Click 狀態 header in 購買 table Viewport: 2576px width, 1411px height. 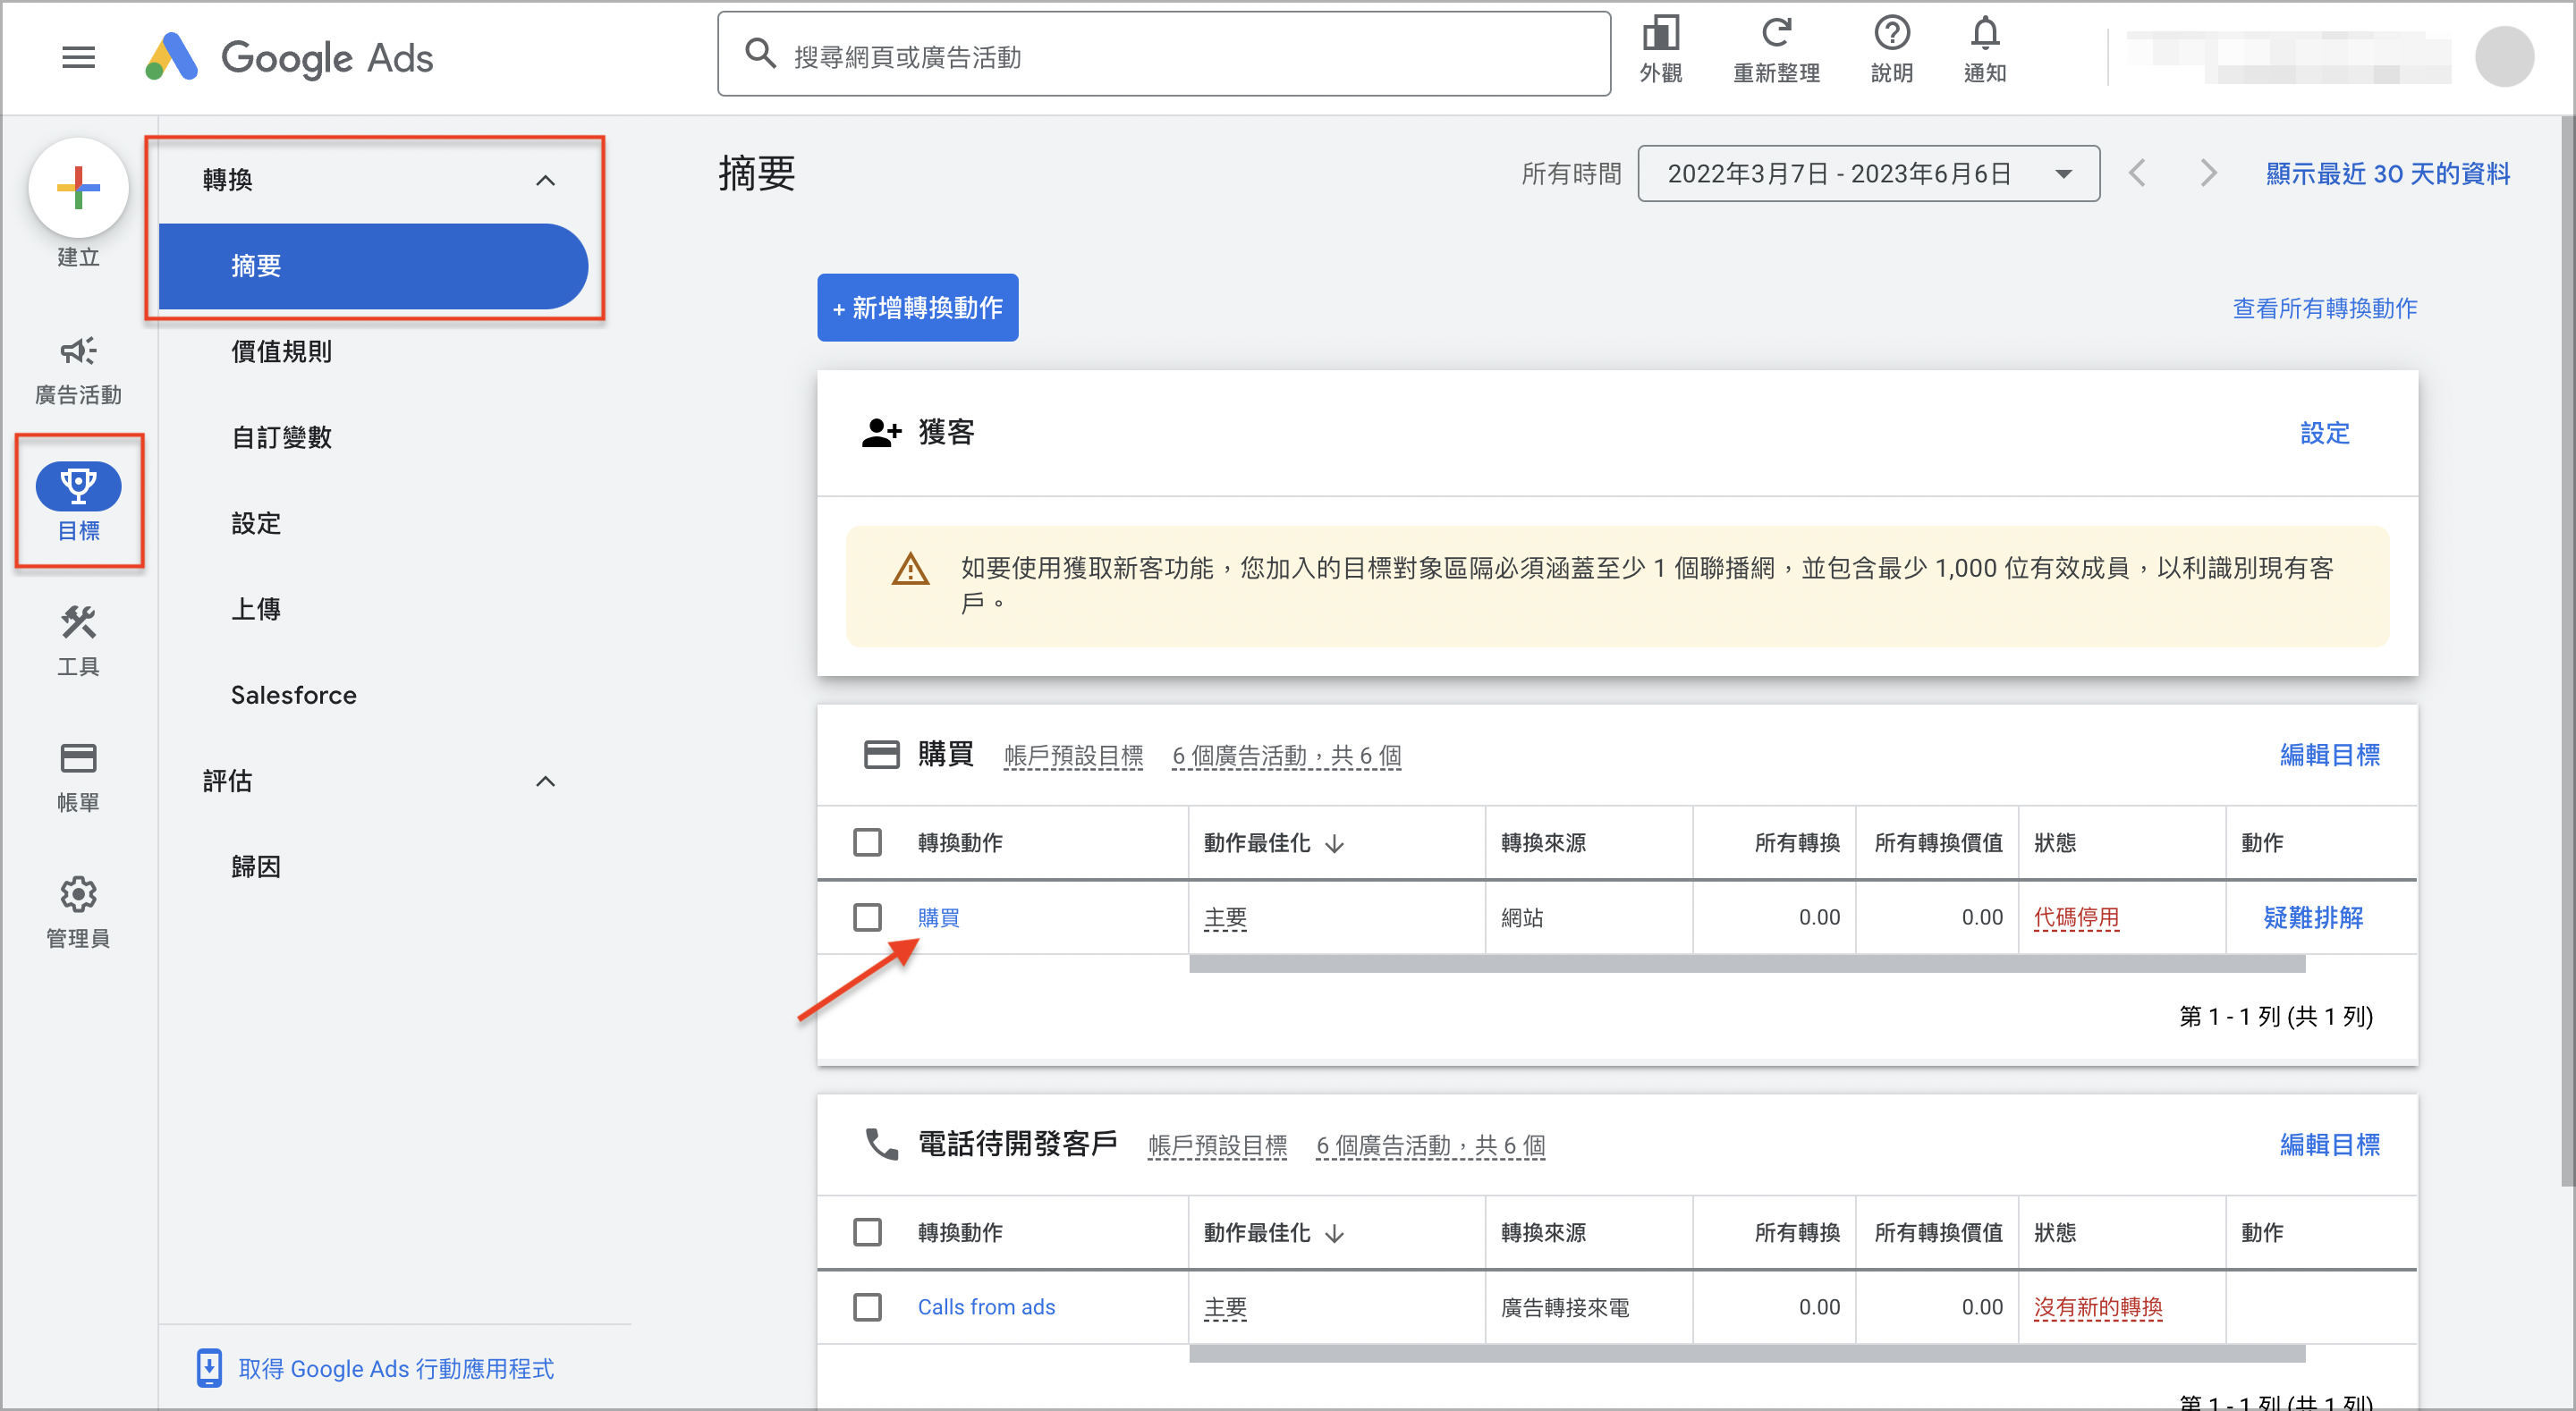[2055, 843]
